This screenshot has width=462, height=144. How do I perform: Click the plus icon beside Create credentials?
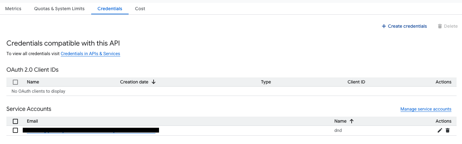384,26
